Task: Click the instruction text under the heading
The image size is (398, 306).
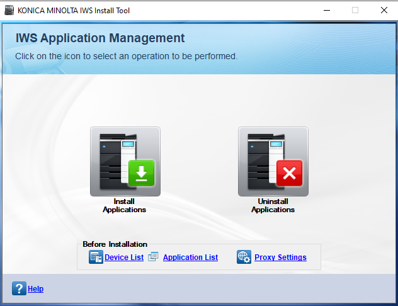Action: pyautogui.click(x=126, y=56)
